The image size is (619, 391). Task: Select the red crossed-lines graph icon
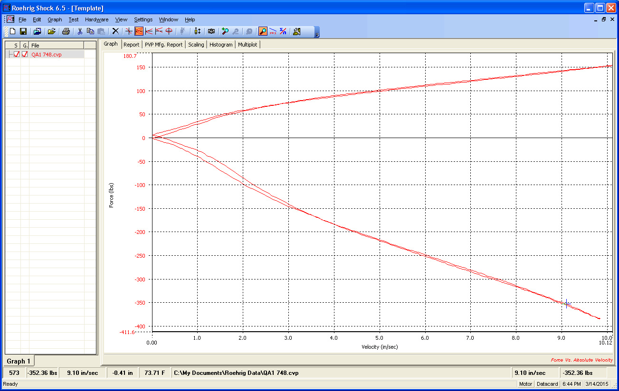click(x=129, y=31)
